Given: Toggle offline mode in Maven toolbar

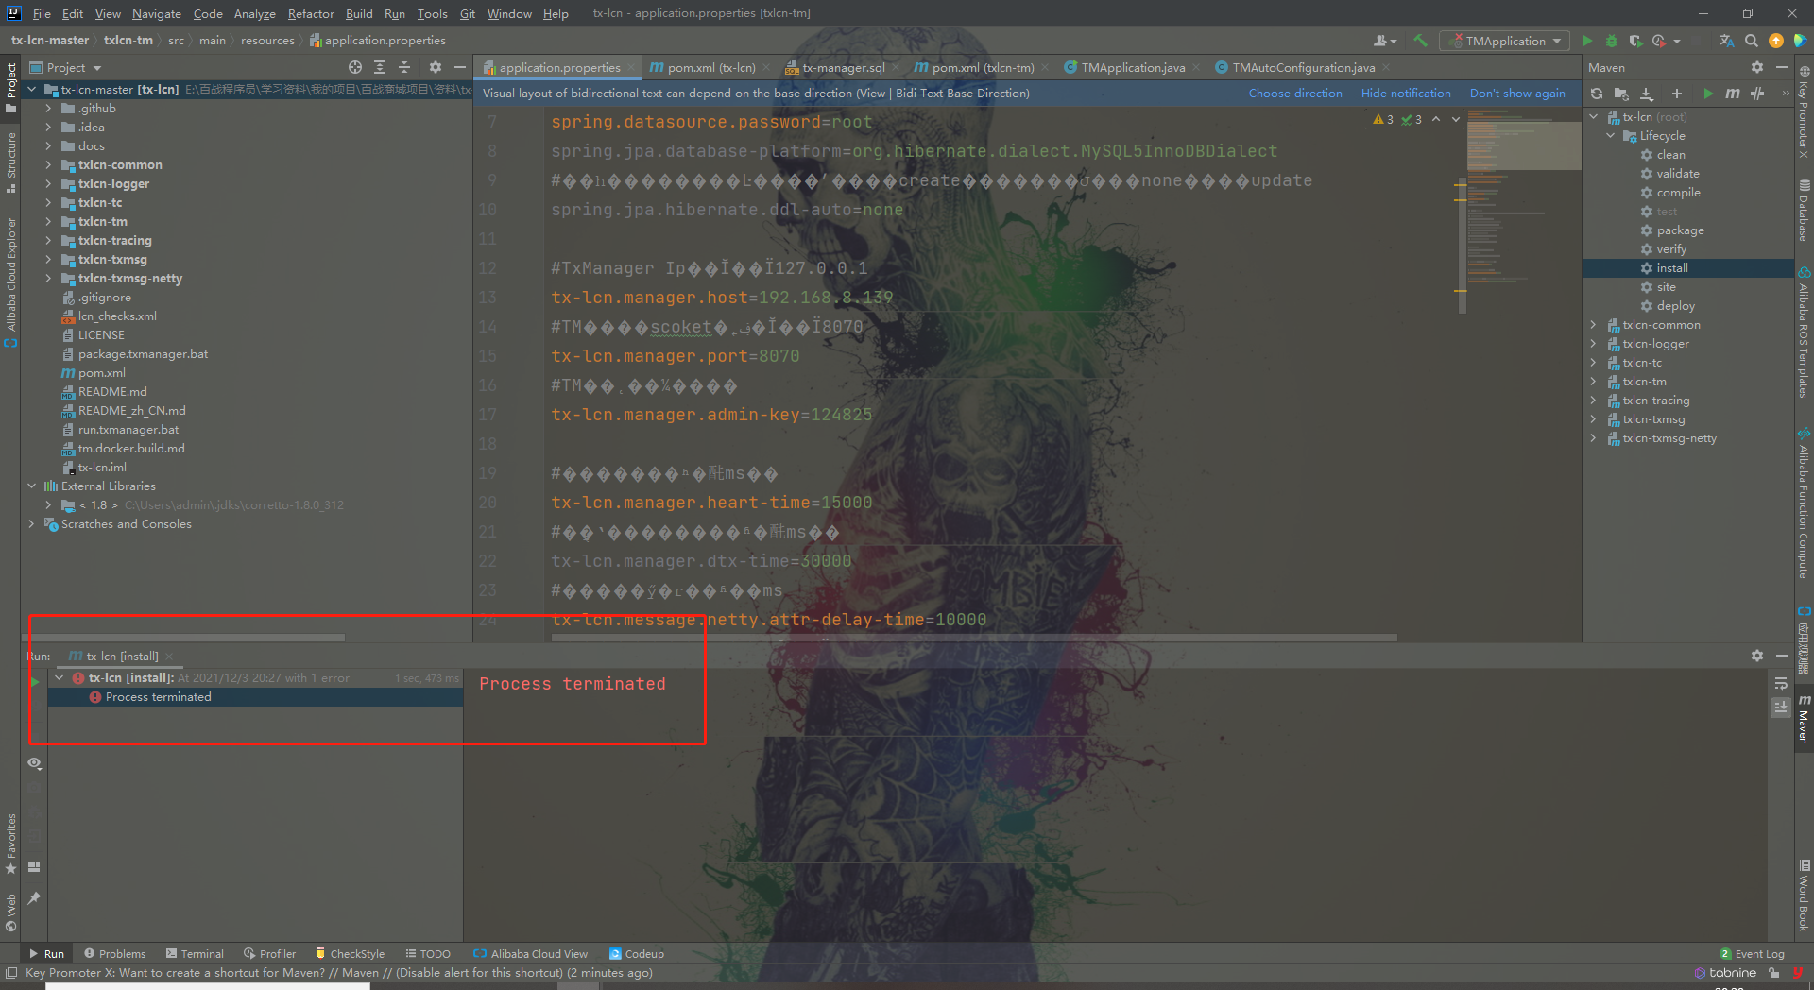Looking at the screenshot, I should click(1757, 94).
